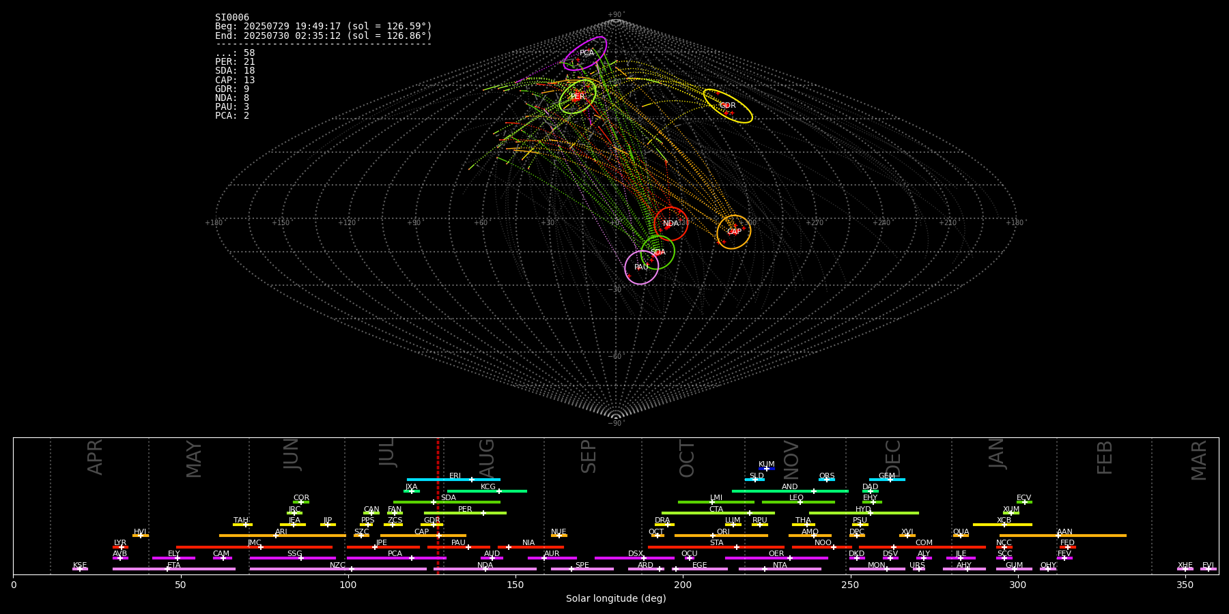
Task: Click the pink PAU radiant circle on map
Action: pyautogui.click(x=642, y=267)
